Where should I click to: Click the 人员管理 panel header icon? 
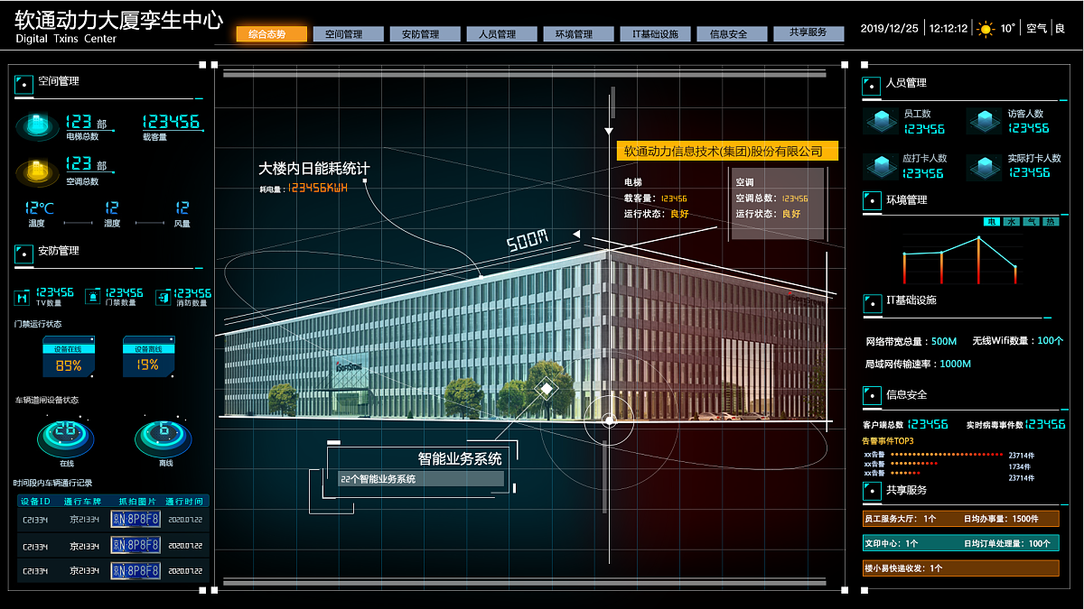pyautogui.click(x=872, y=86)
